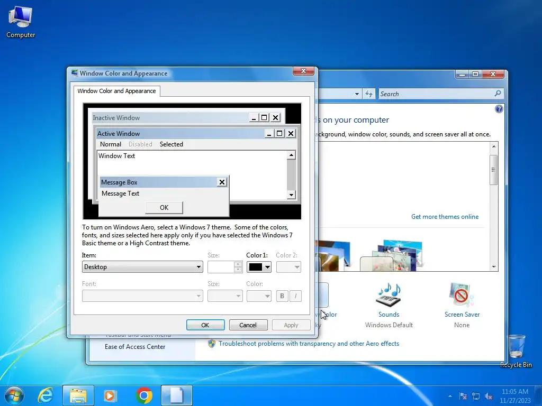Click Window Text in the preview
This screenshot has width=542, height=406.
[117, 156]
